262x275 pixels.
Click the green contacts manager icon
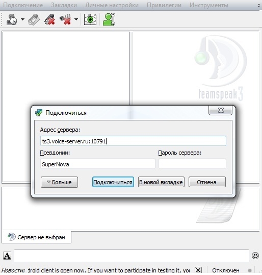click(109, 19)
